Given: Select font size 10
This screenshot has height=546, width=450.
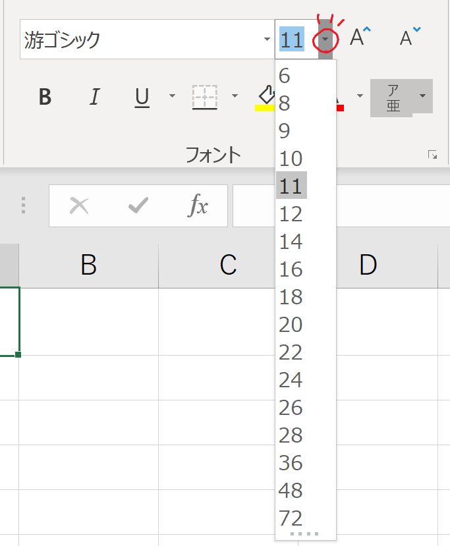Looking at the screenshot, I should (x=306, y=159).
